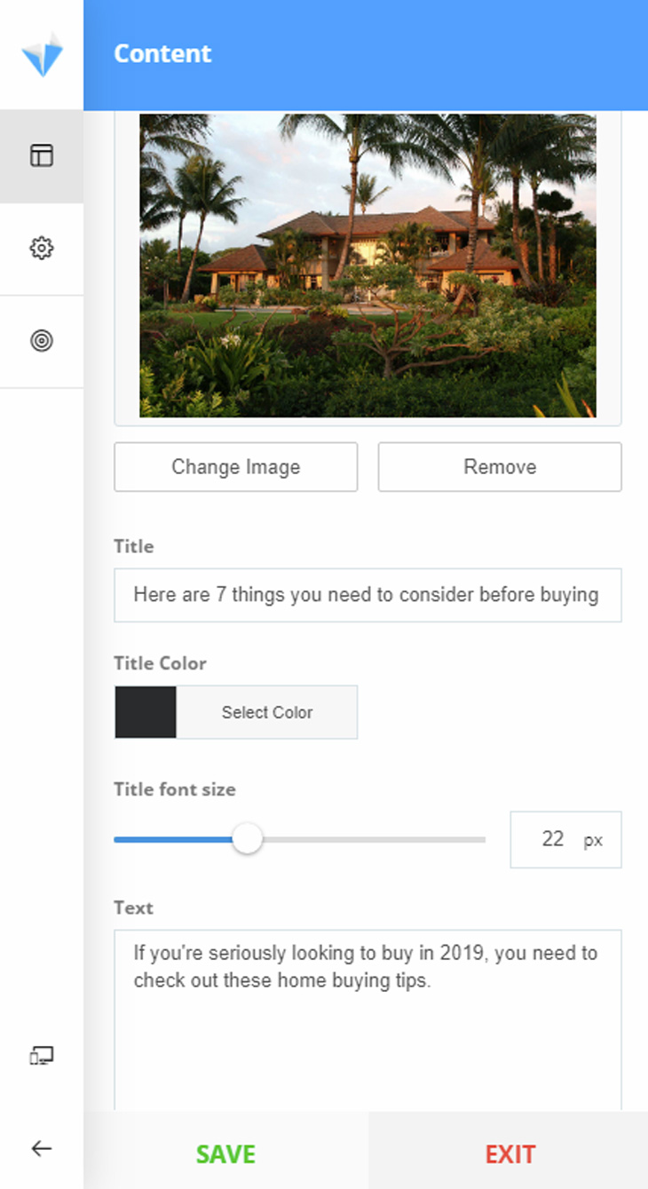Click the Title Color label

point(160,663)
